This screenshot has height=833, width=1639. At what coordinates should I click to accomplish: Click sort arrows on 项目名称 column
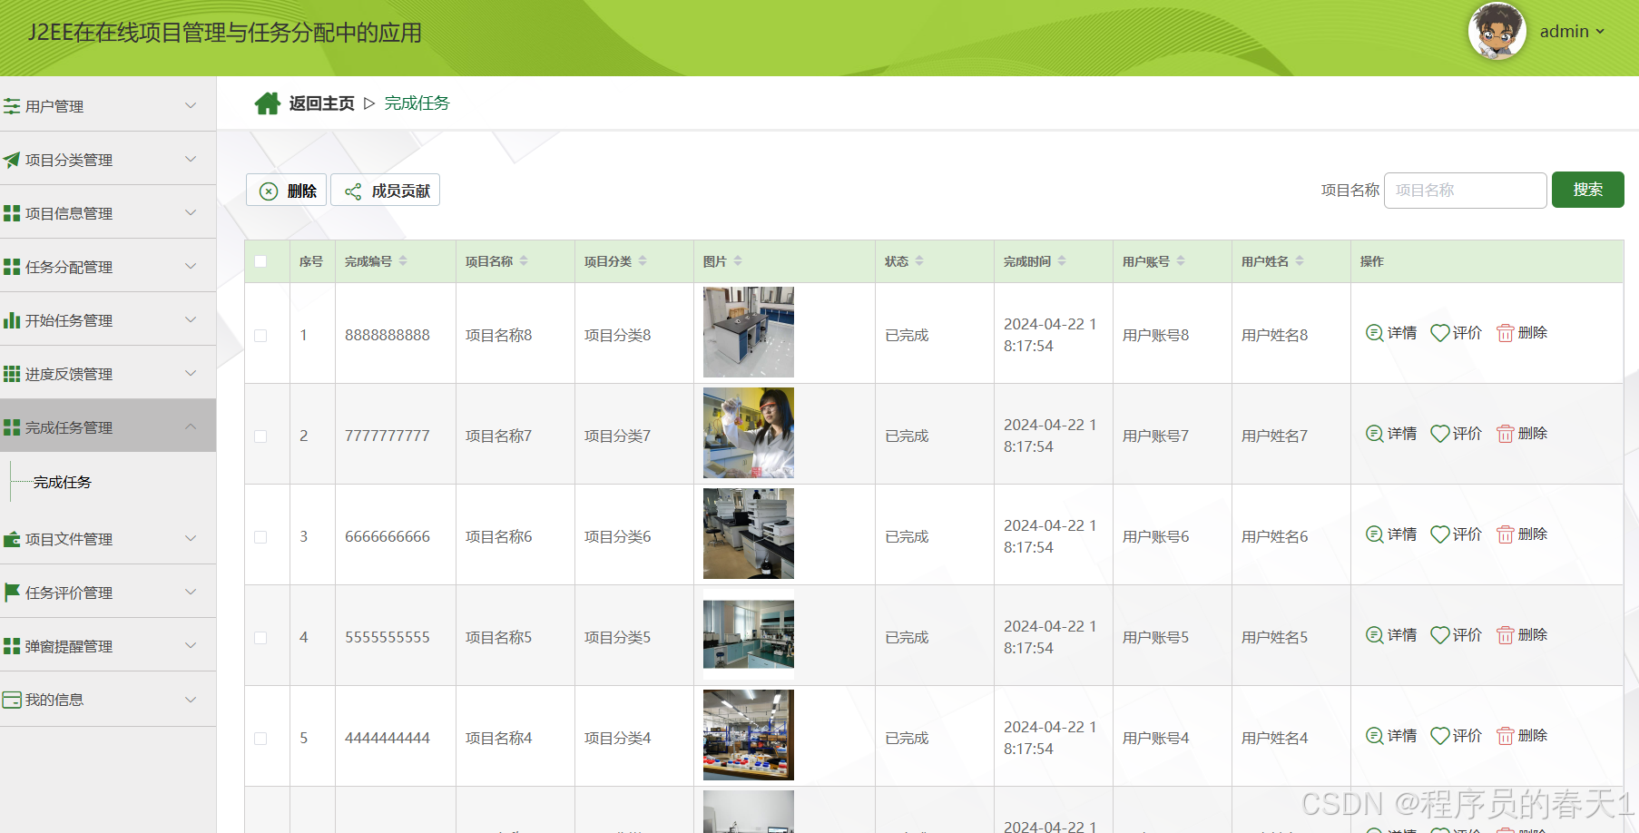(x=524, y=261)
